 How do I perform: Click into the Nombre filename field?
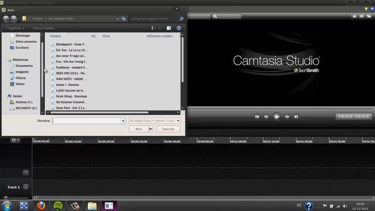coord(87,121)
